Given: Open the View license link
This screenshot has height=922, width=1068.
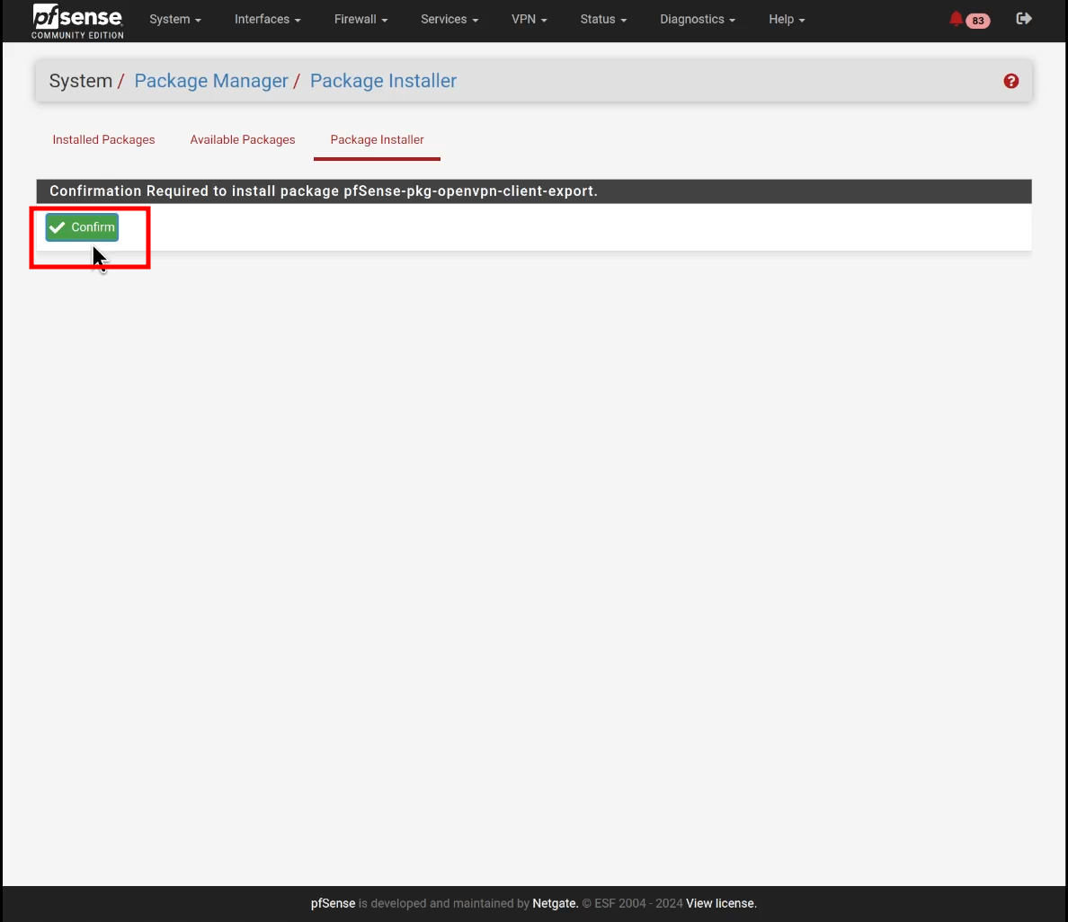Looking at the screenshot, I should [x=721, y=904].
